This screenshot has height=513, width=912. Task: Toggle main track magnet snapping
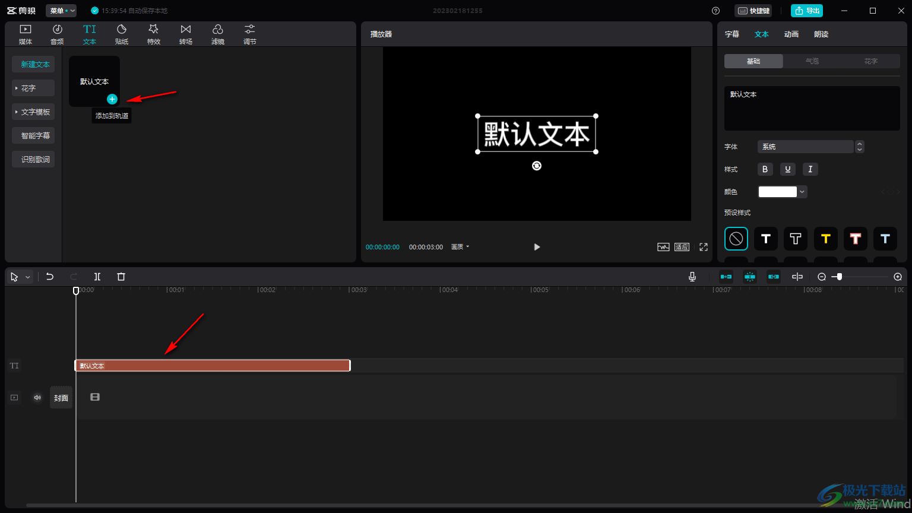[726, 277]
